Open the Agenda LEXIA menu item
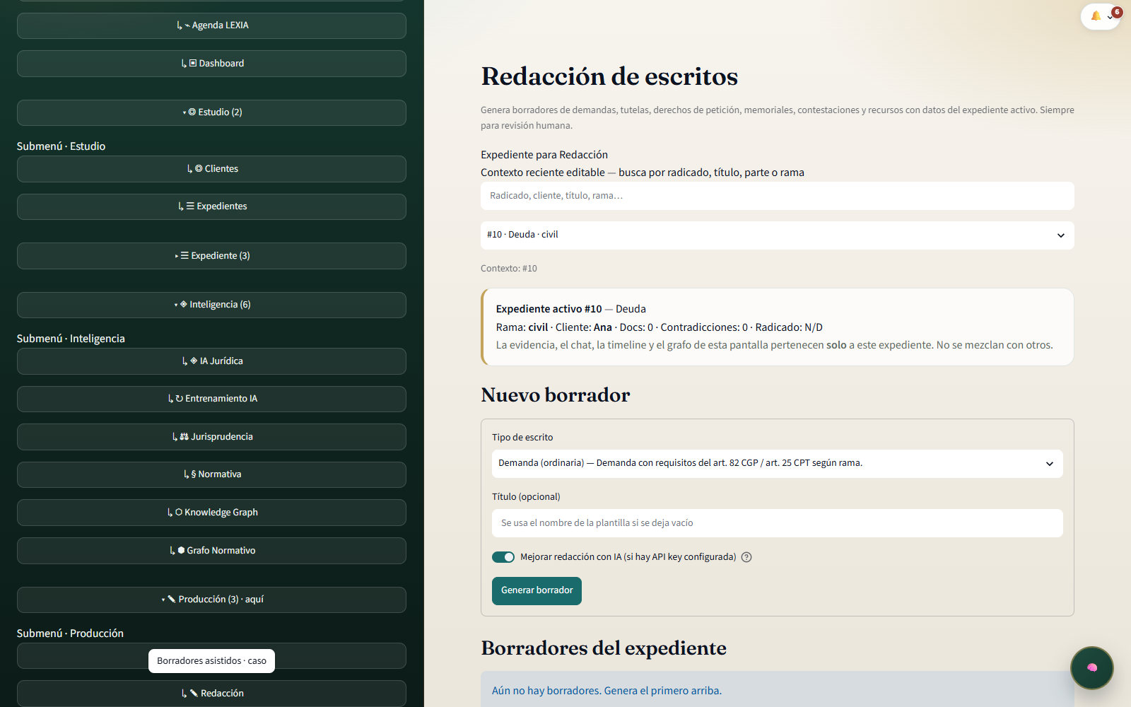 pyautogui.click(x=211, y=25)
